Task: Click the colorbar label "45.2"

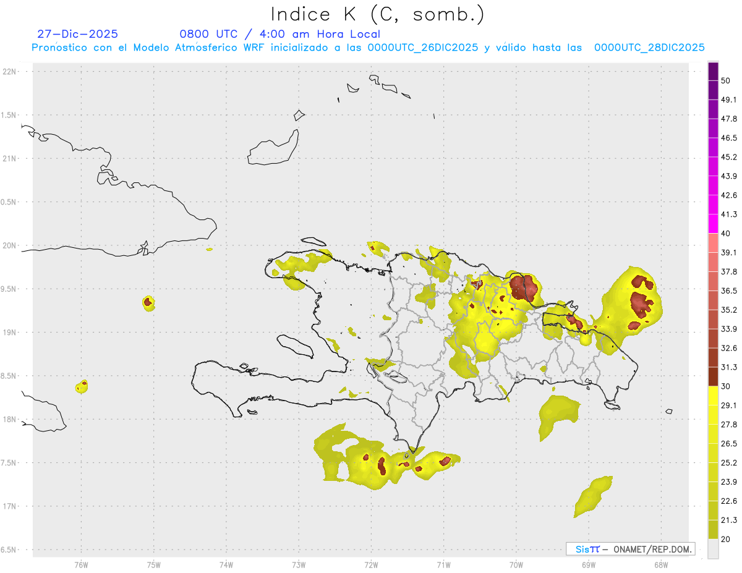Action: [728, 157]
